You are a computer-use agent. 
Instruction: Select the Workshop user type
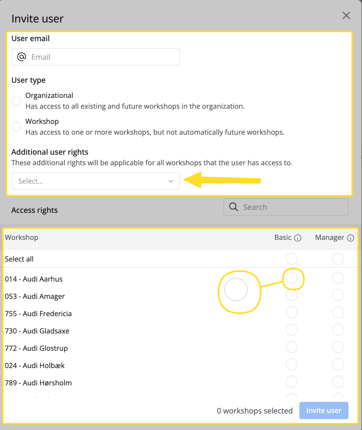[16, 126]
